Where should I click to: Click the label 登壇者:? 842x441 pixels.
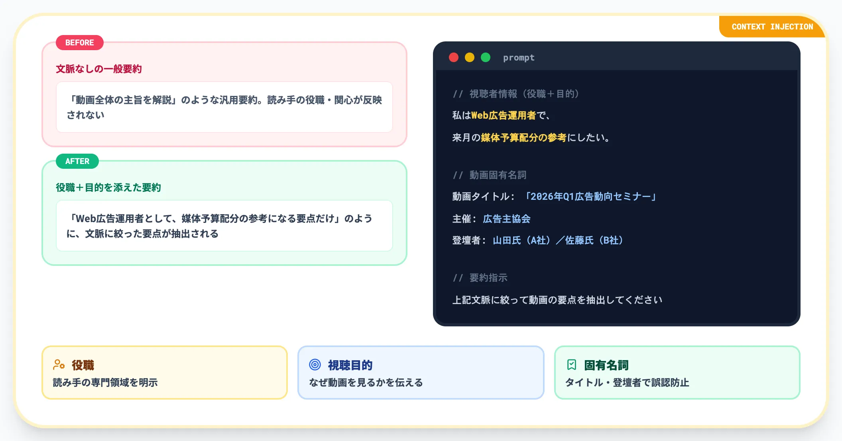click(x=469, y=240)
